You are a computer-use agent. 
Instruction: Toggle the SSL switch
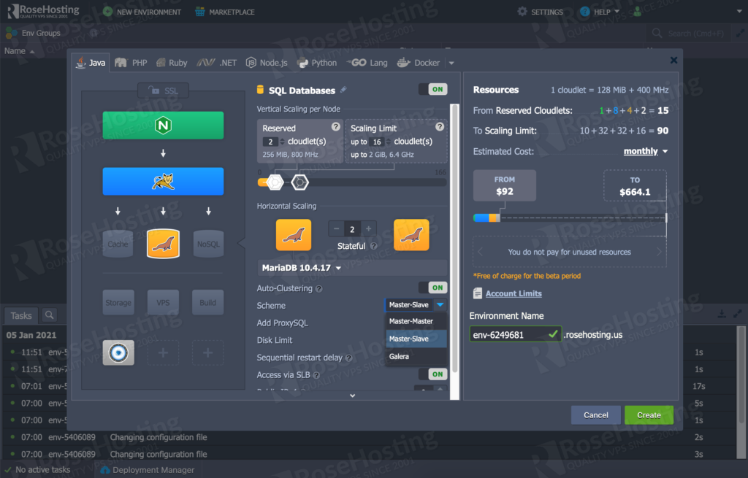click(163, 90)
